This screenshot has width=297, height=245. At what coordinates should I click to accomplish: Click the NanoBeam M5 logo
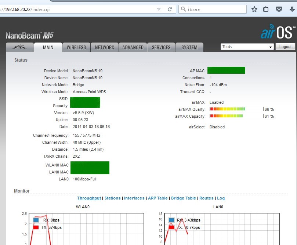29,35
